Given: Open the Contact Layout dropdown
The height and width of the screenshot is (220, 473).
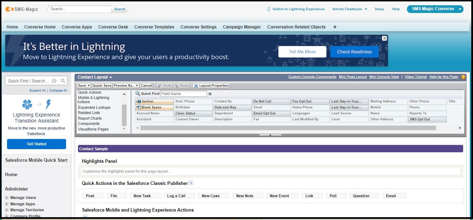Looking at the screenshot, I should 95,77.
